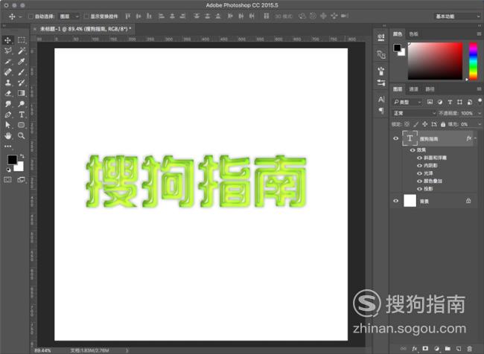Select the Path Selection tool

click(x=7, y=125)
